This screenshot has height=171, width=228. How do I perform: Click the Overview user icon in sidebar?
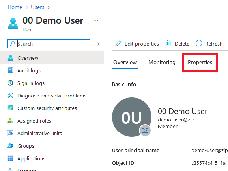(x=10, y=58)
